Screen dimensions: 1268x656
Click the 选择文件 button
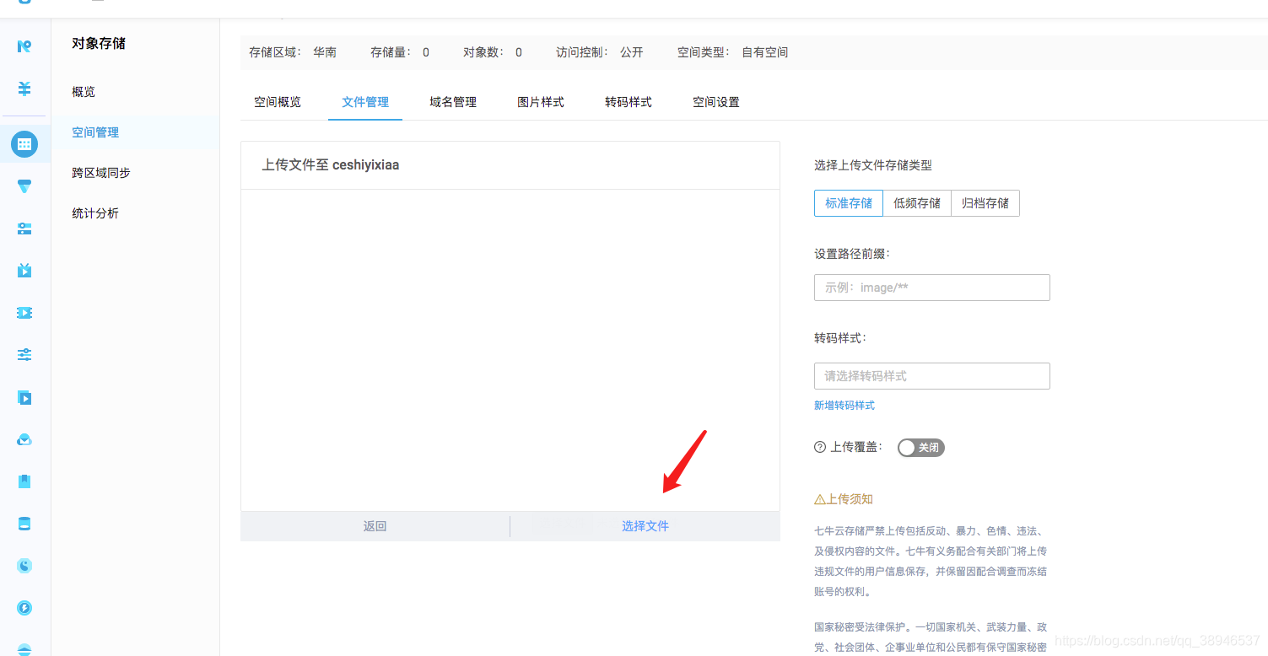coord(645,526)
